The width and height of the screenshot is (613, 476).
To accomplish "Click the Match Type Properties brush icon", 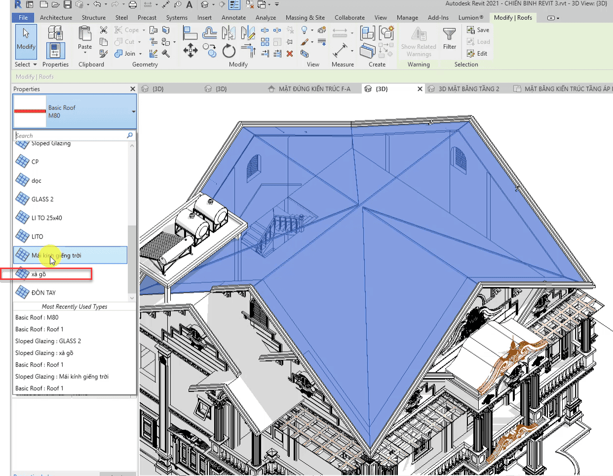I will (104, 53).
